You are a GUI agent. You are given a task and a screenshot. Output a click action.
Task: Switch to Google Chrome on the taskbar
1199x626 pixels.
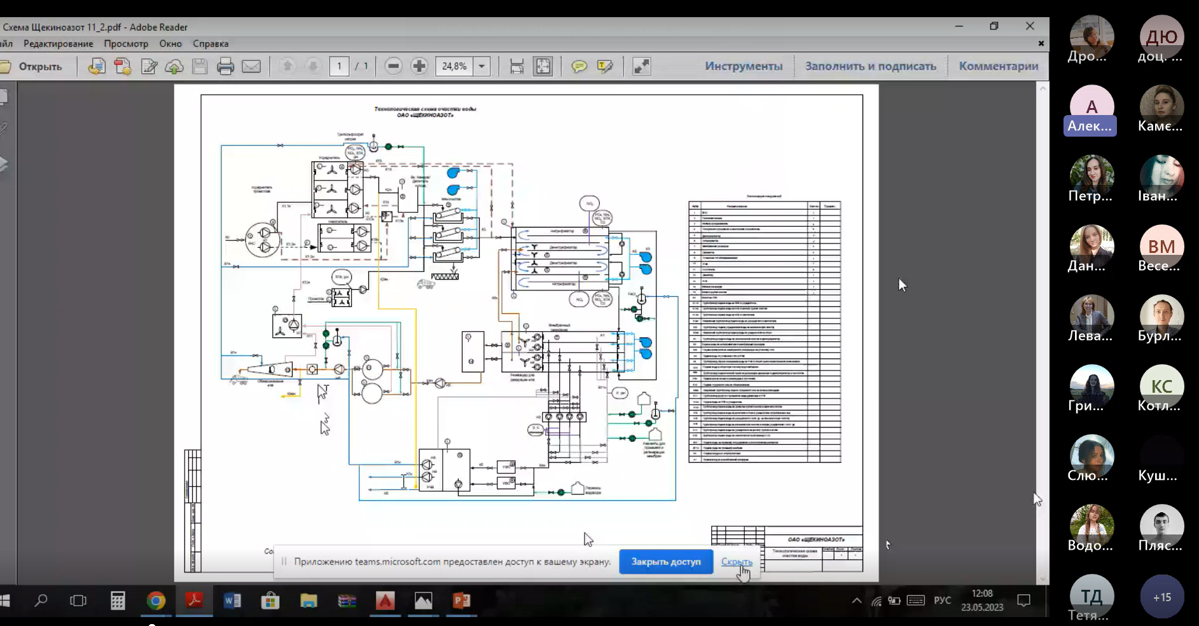pos(156,600)
